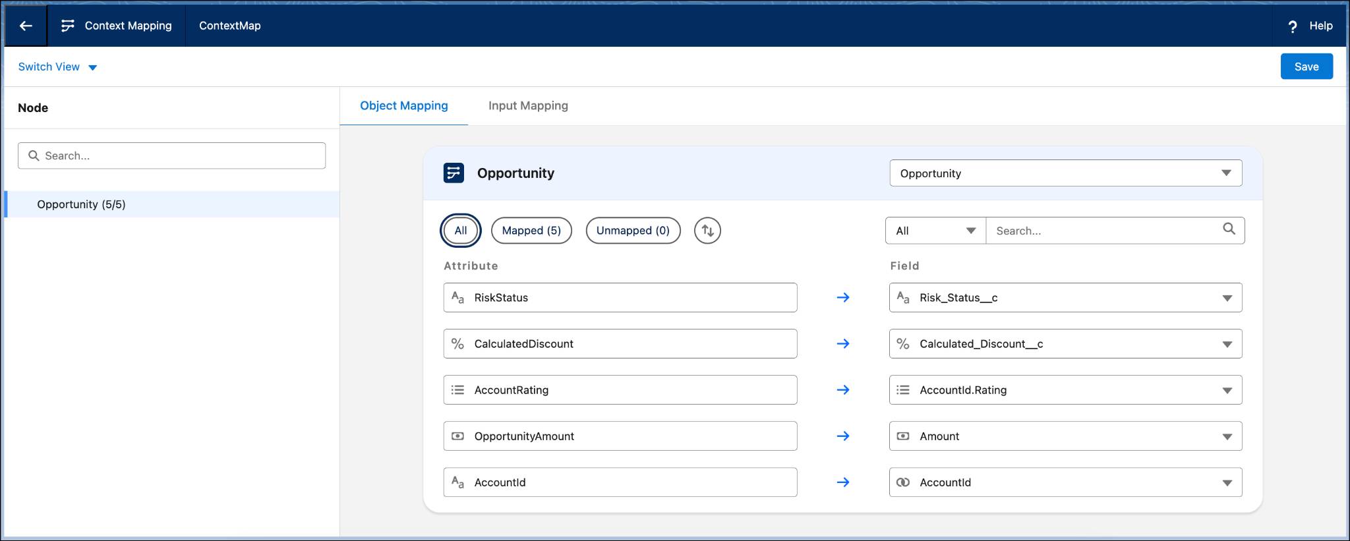Image resolution: width=1350 pixels, height=541 pixels.
Task: Click the RiskStatus attribute box
Action: pyautogui.click(x=620, y=297)
